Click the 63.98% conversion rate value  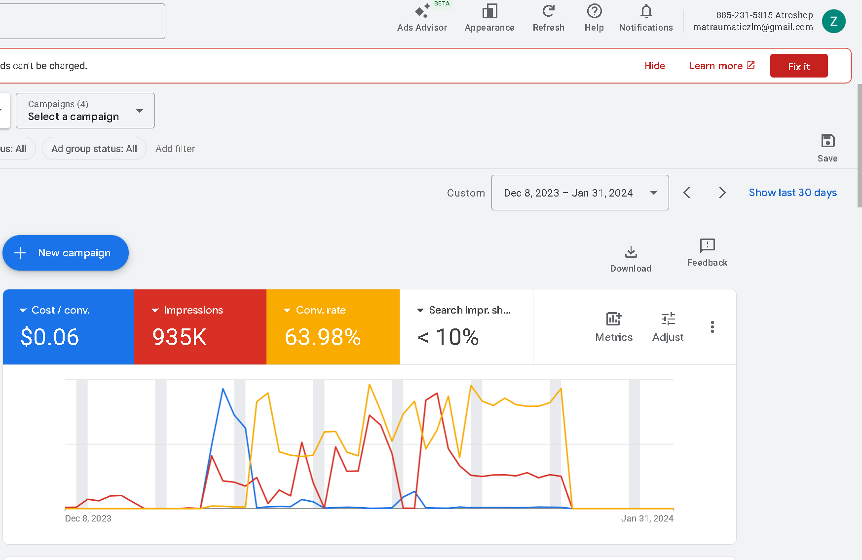[x=323, y=337]
